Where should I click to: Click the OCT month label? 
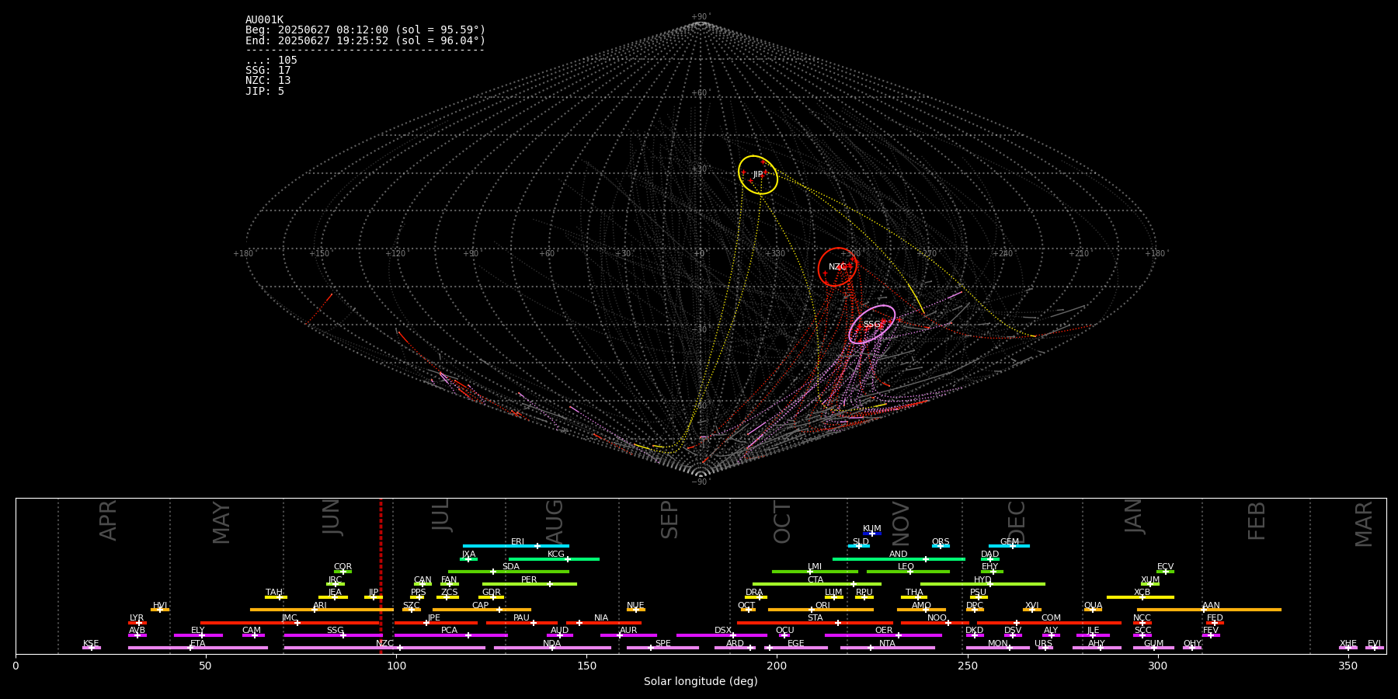coord(782,522)
